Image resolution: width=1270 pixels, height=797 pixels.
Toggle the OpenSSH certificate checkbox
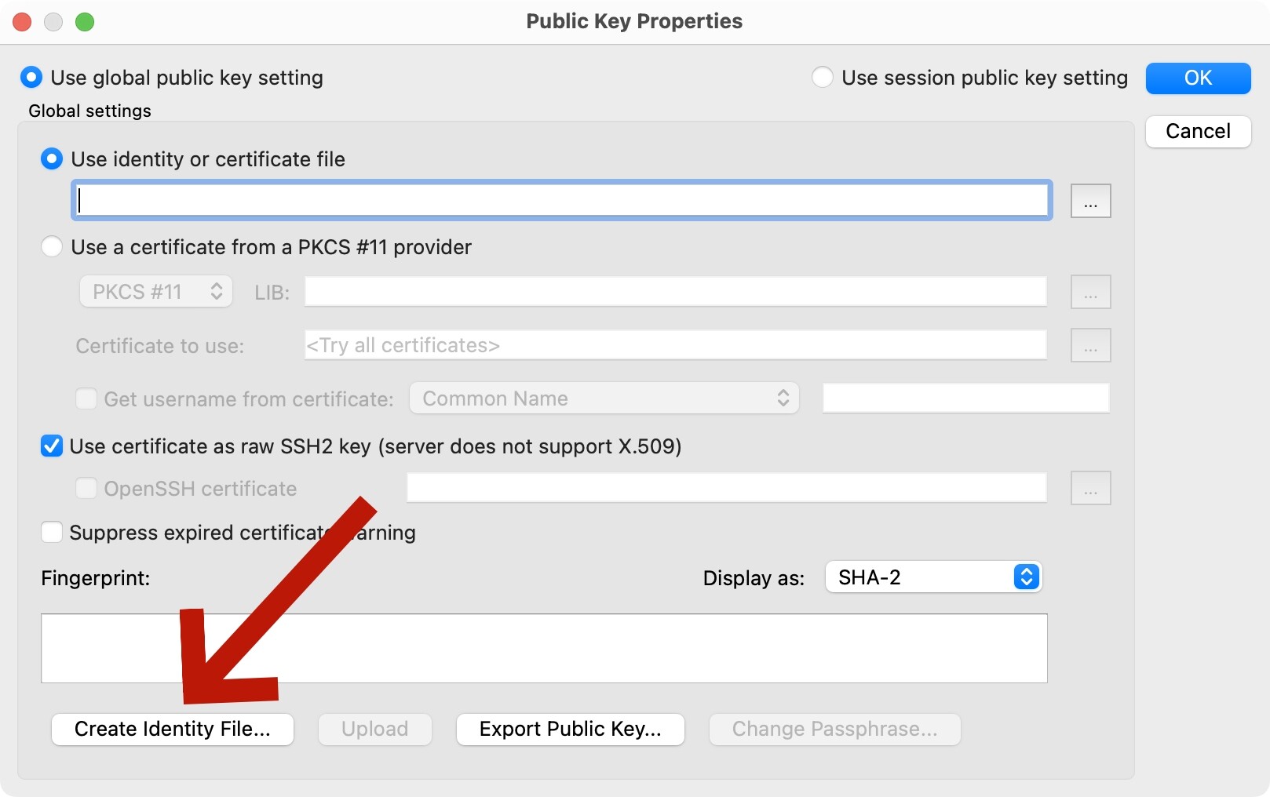click(86, 489)
